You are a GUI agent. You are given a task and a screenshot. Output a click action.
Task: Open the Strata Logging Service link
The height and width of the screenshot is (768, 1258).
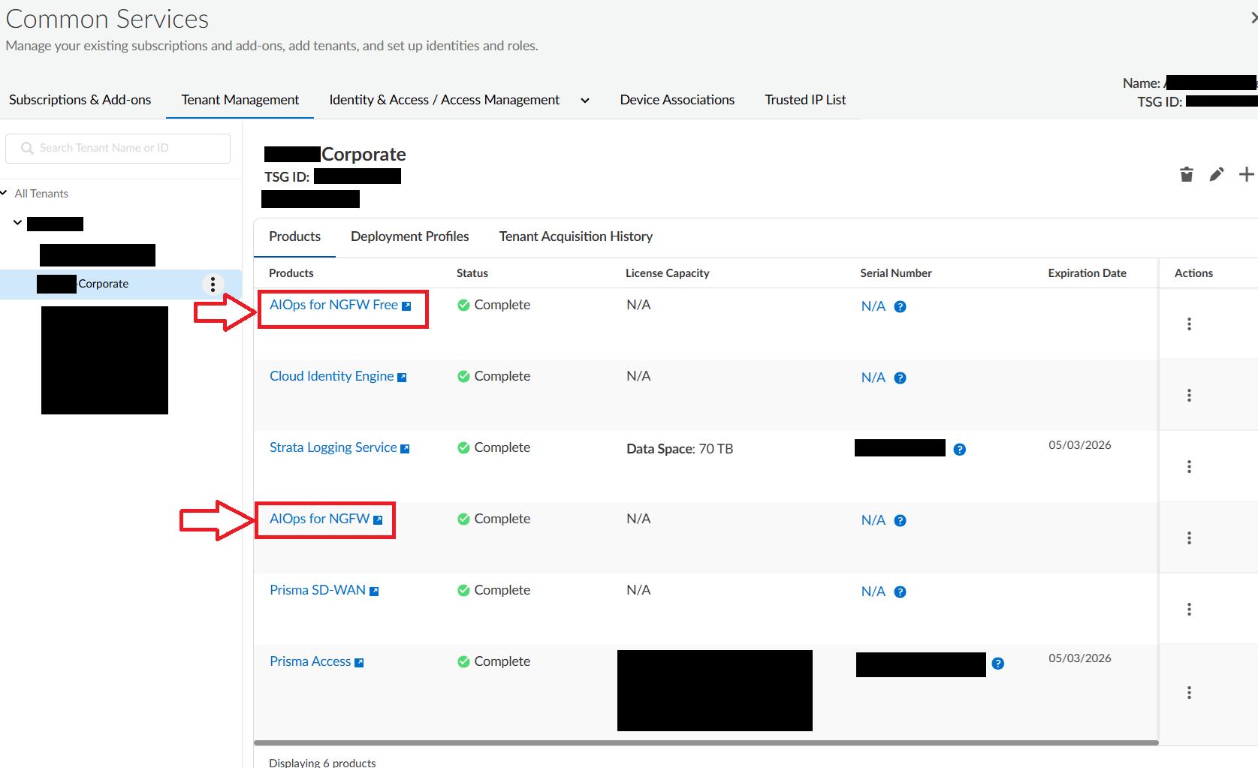coord(333,447)
